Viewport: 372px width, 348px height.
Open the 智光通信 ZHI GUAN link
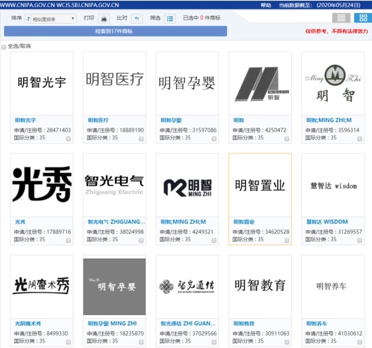click(x=188, y=324)
